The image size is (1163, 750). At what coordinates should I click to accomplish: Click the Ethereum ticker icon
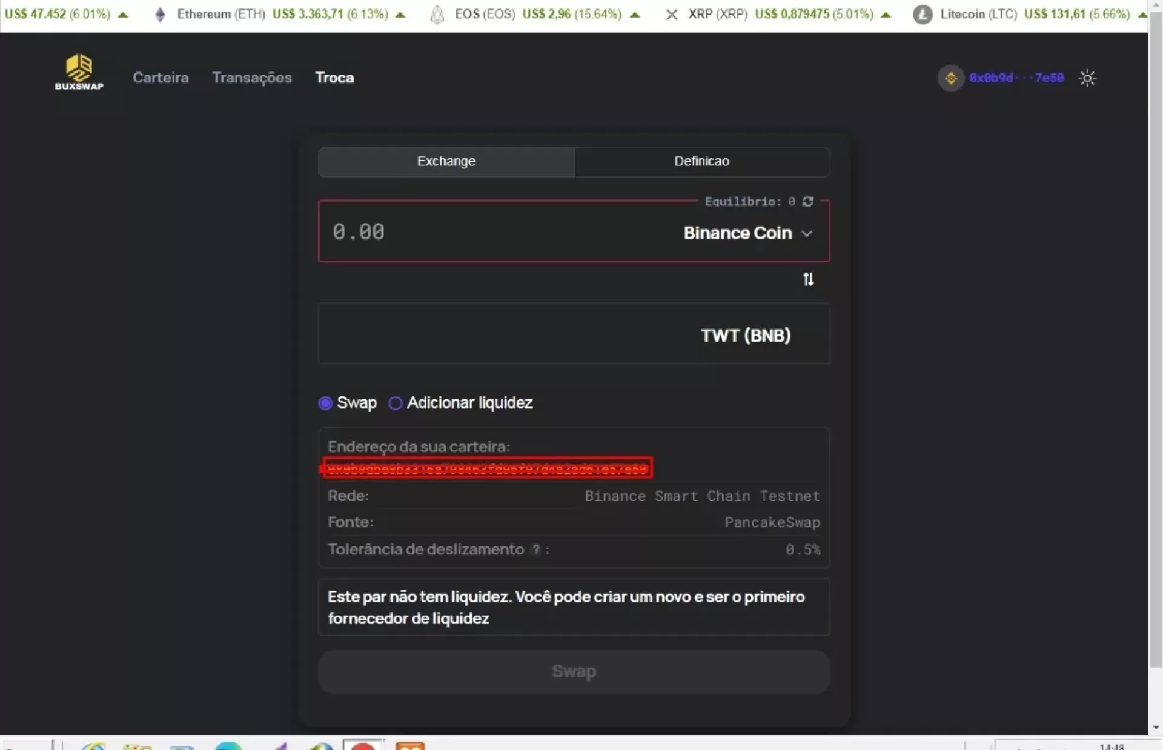(x=160, y=14)
